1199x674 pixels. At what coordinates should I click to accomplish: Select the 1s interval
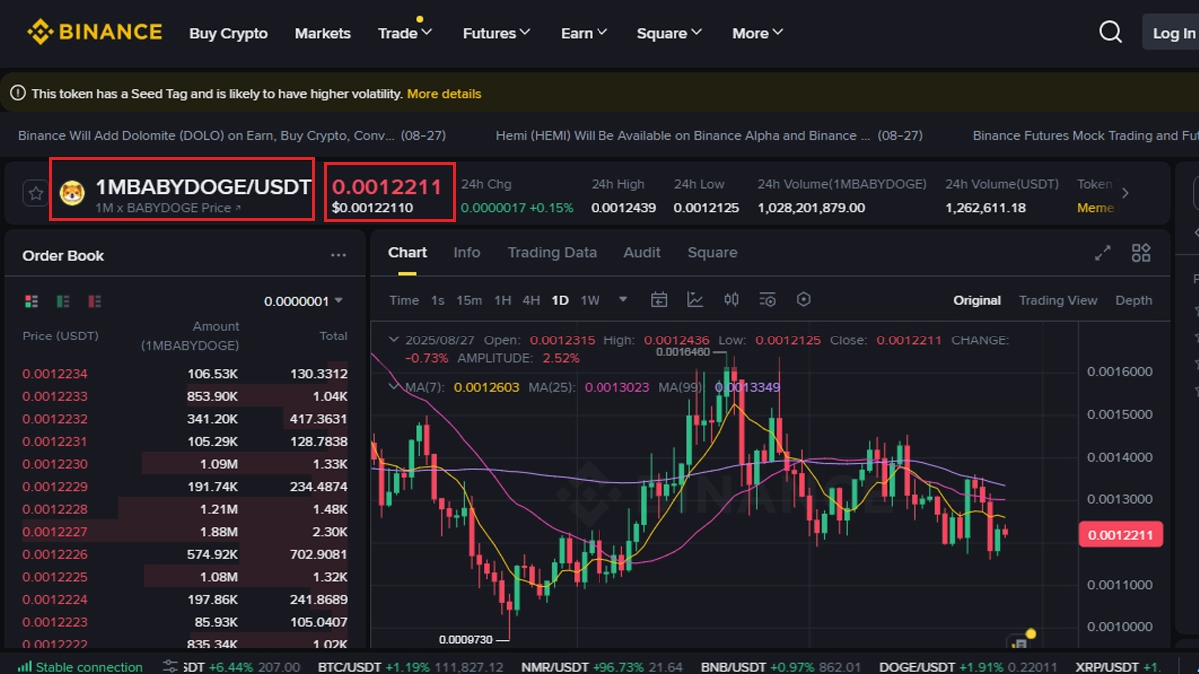pyautogui.click(x=437, y=300)
